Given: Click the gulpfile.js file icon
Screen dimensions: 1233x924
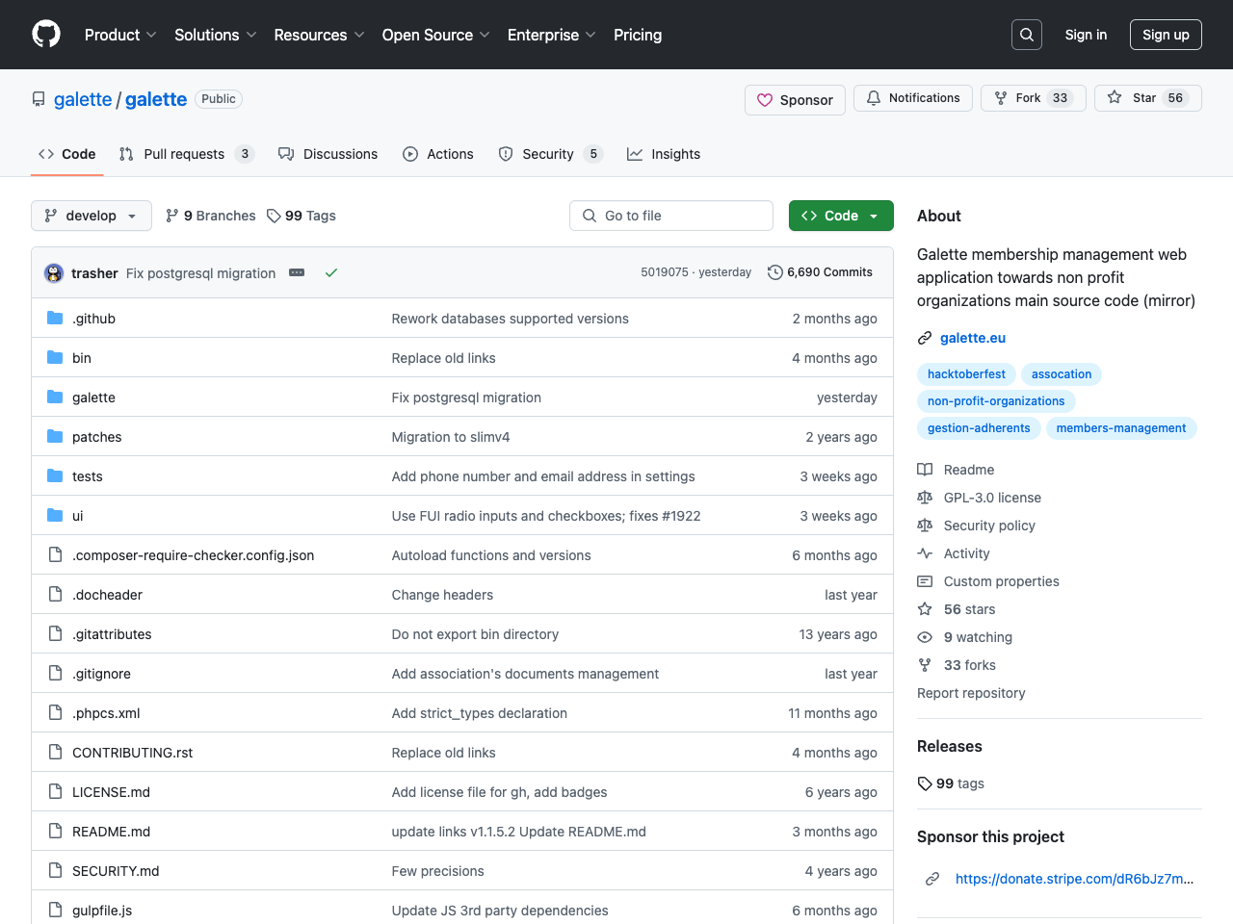Looking at the screenshot, I should (x=55, y=910).
